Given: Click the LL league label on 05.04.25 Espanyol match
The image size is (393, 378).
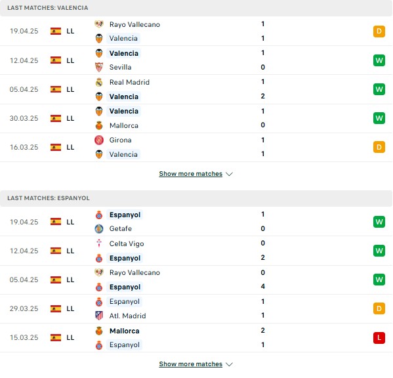Looking at the screenshot, I should 70,280.
